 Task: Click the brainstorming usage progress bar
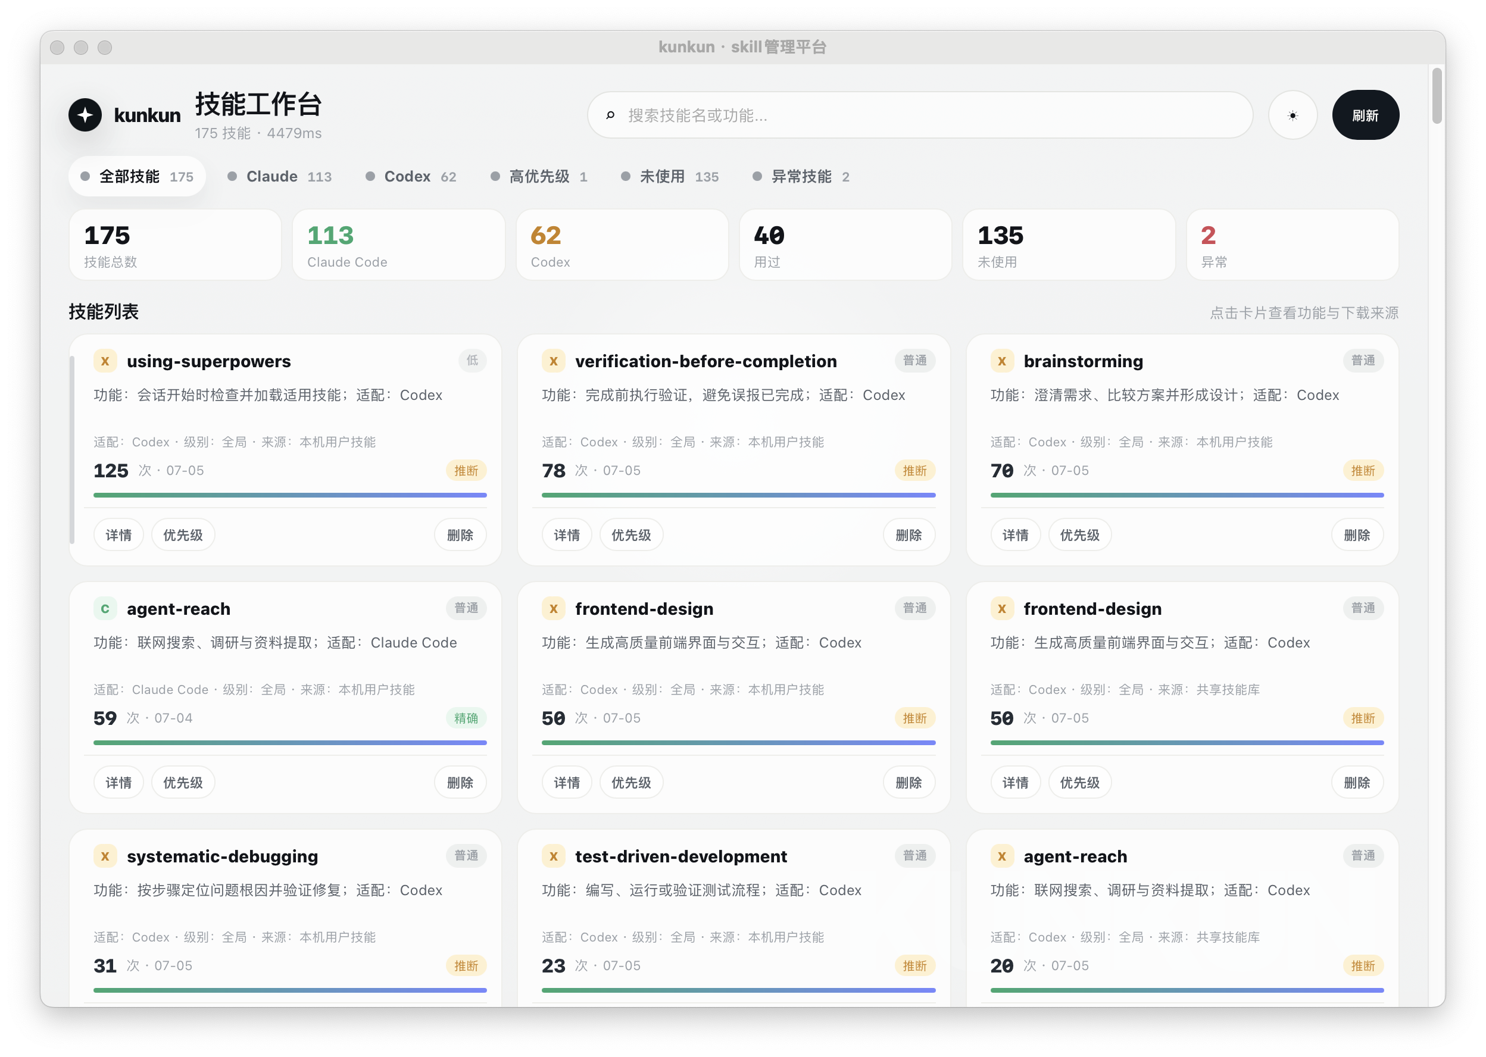1187,495
